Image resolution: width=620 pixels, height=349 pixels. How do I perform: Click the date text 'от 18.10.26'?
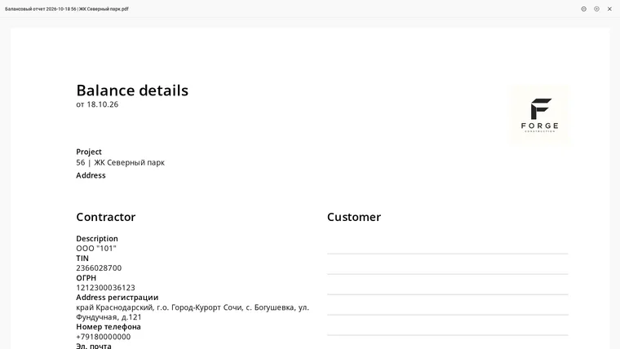(x=97, y=104)
